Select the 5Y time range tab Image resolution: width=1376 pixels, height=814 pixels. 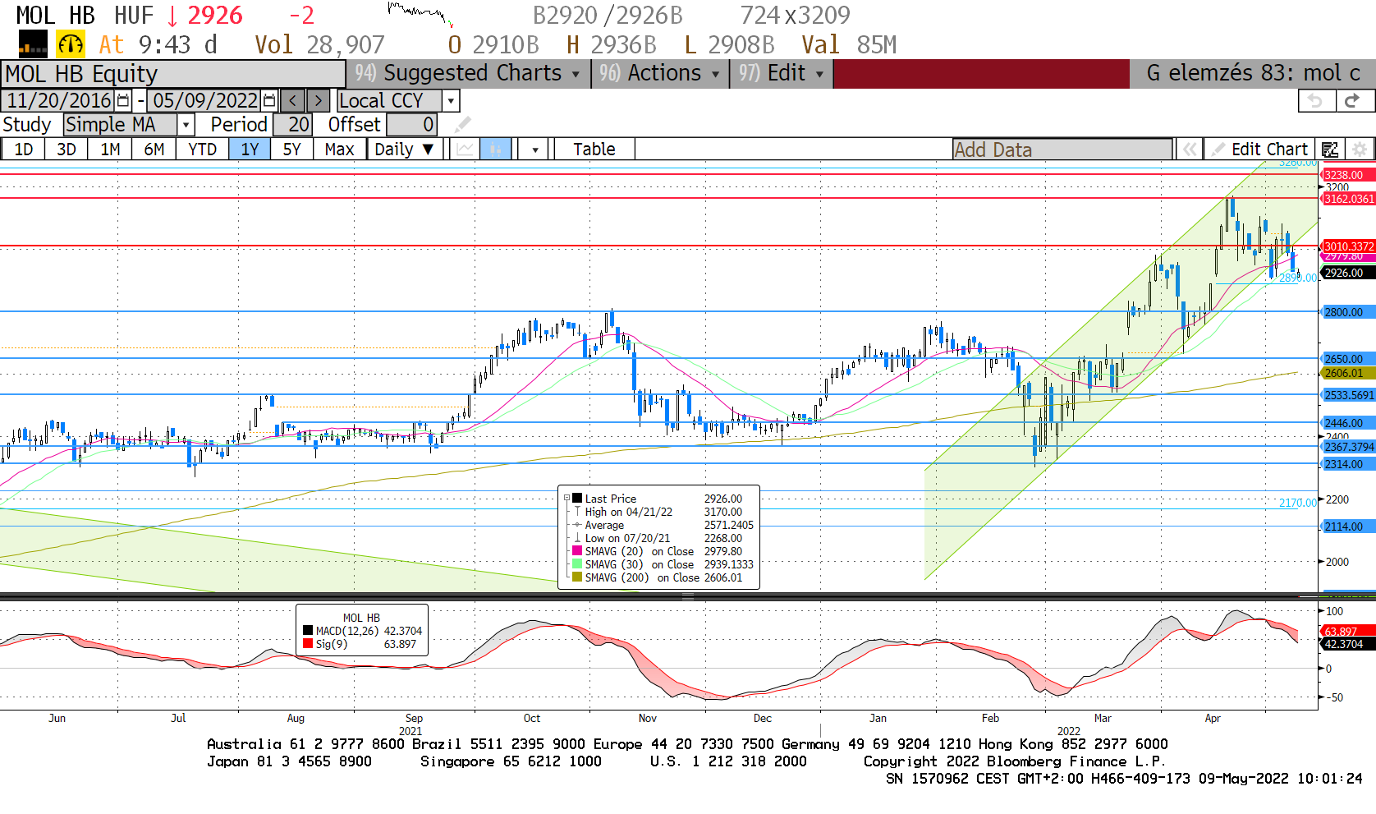tap(291, 149)
